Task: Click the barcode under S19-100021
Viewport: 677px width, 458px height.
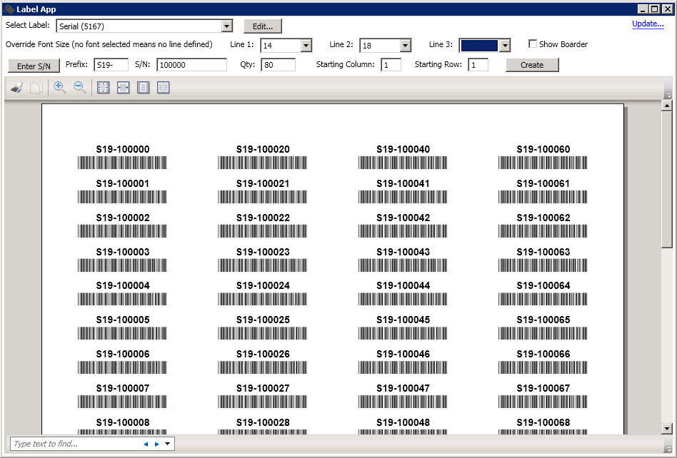Action: coord(263,197)
